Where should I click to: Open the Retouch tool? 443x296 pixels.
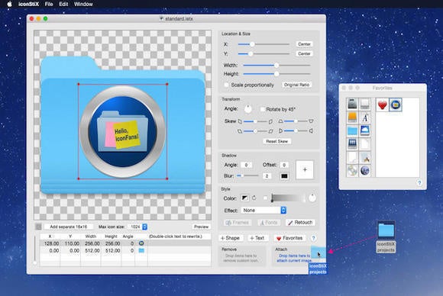tap(300, 223)
